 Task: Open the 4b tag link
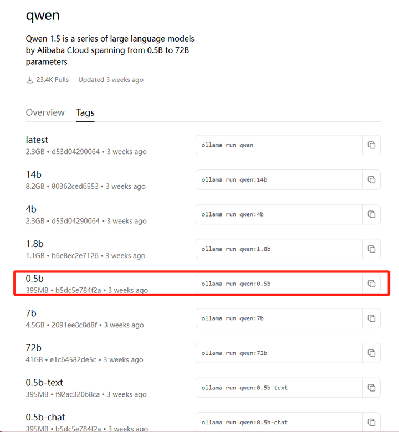pyautogui.click(x=31, y=209)
